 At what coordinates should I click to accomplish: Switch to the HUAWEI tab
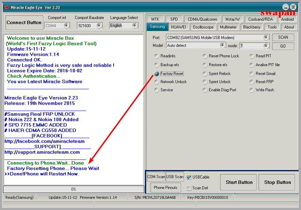tap(179, 27)
